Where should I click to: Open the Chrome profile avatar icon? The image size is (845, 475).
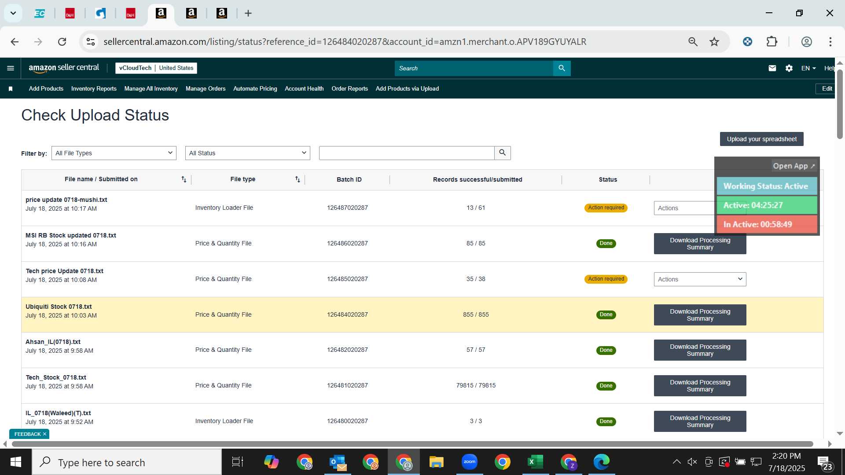[807, 42]
